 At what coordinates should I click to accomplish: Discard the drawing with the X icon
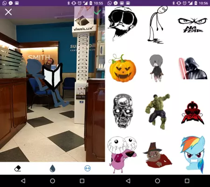8,12
